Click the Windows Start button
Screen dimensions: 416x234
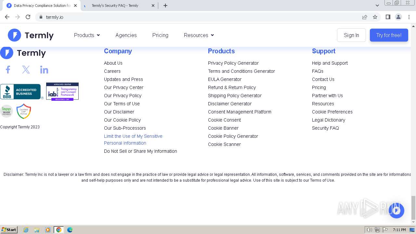pos(9,230)
